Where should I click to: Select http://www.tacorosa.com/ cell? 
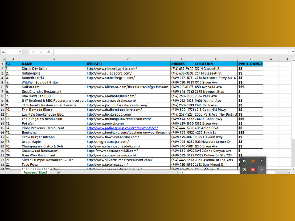(x=128, y=164)
